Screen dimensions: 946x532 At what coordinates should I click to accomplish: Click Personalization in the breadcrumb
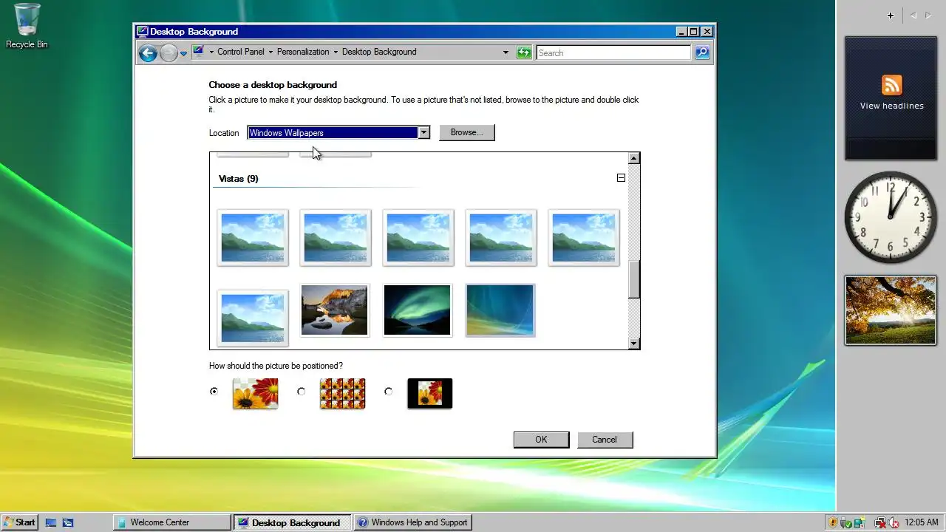coord(303,52)
